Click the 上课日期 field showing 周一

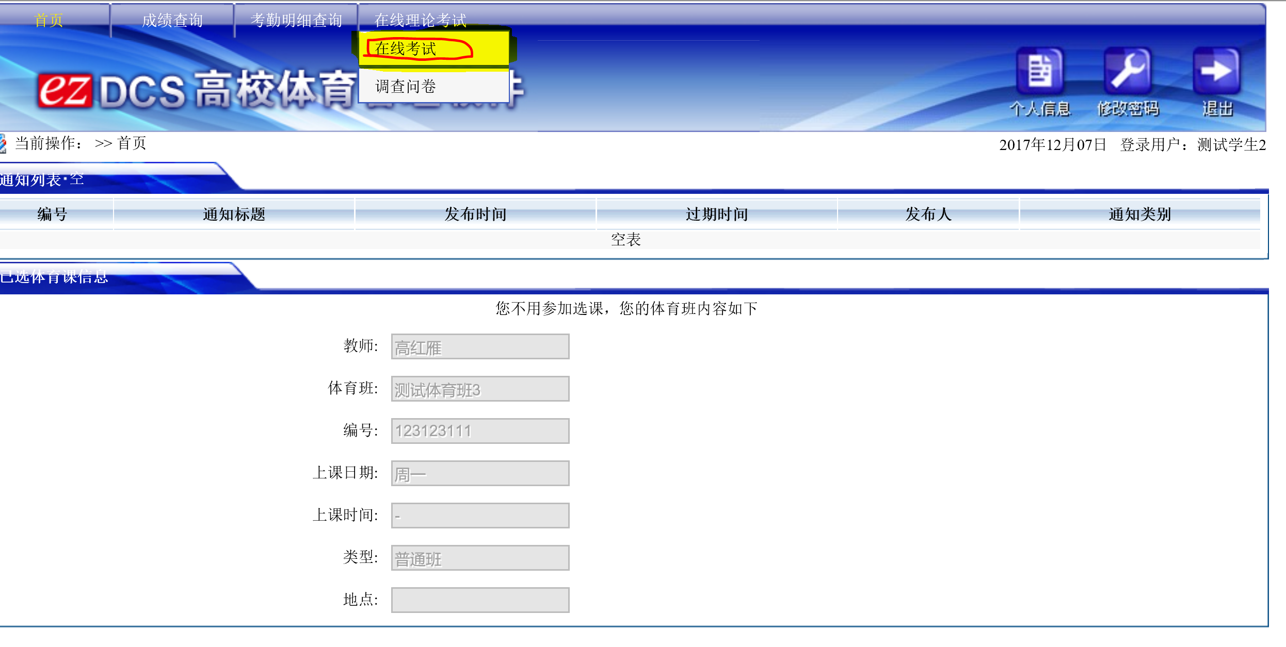(x=480, y=474)
